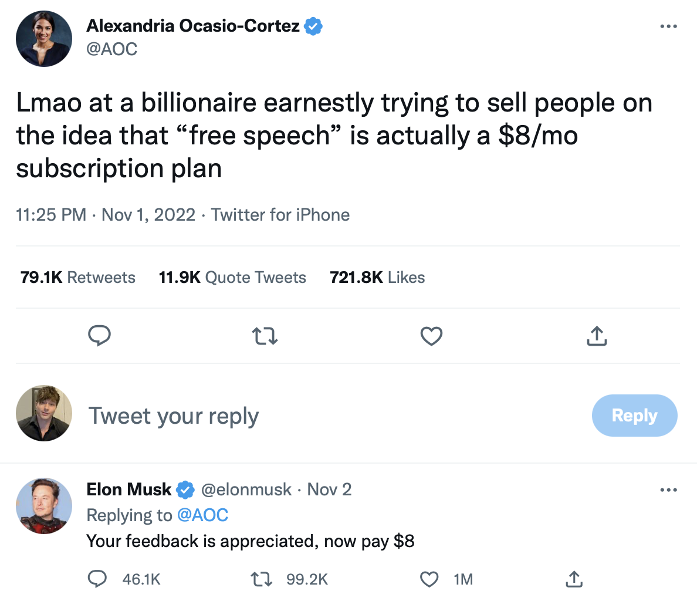697x601 pixels.
Task: View the 79.1K Retweets list
Action: (x=77, y=278)
